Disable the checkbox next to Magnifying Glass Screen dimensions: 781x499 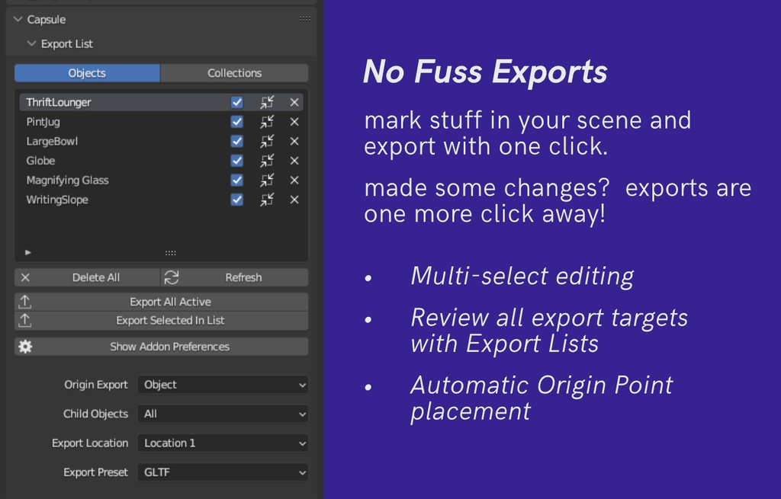click(239, 181)
